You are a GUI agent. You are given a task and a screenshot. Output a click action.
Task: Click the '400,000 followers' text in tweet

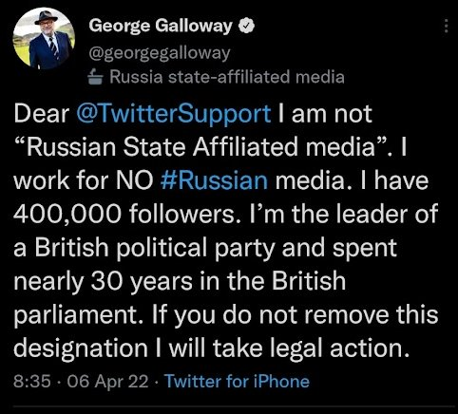123,215
